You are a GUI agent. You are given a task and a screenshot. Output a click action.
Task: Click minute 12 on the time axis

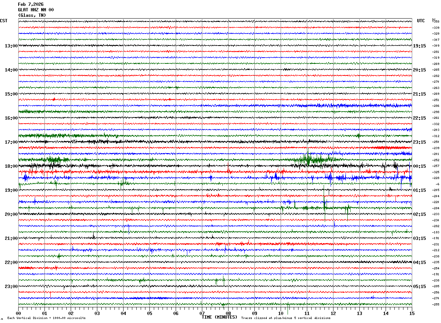(x=333, y=313)
